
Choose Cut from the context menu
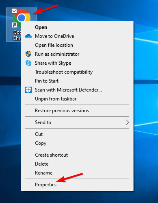[77, 134]
